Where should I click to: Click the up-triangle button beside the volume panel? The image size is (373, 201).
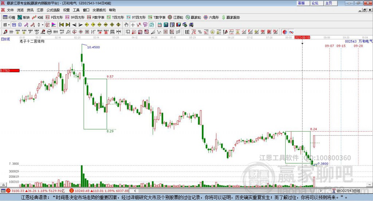click(3, 185)
